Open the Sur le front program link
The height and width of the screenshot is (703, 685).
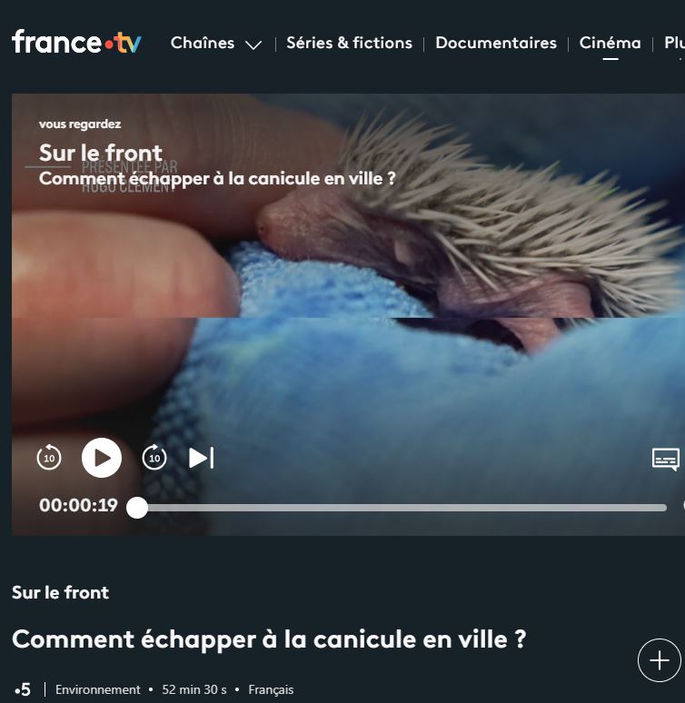pos(60,593)
